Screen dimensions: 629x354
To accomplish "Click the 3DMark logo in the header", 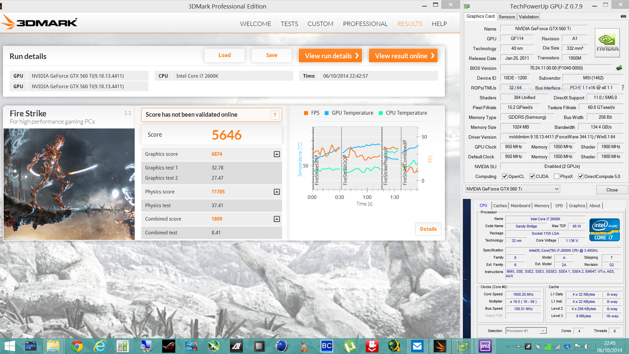I will pyautogui.click(x=39, y=23).
